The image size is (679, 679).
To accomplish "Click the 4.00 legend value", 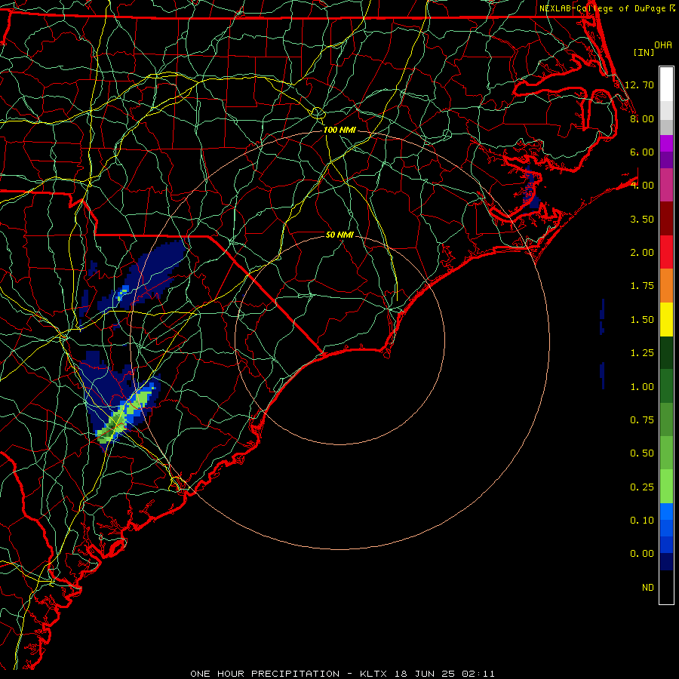I will pos(642,186).
